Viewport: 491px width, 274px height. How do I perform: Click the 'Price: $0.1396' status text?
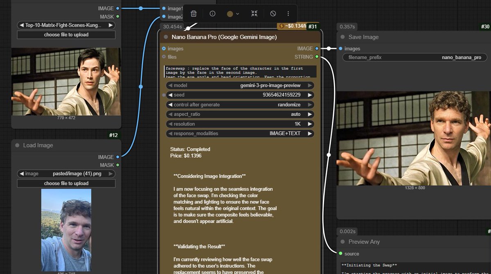tap(186, 156)
